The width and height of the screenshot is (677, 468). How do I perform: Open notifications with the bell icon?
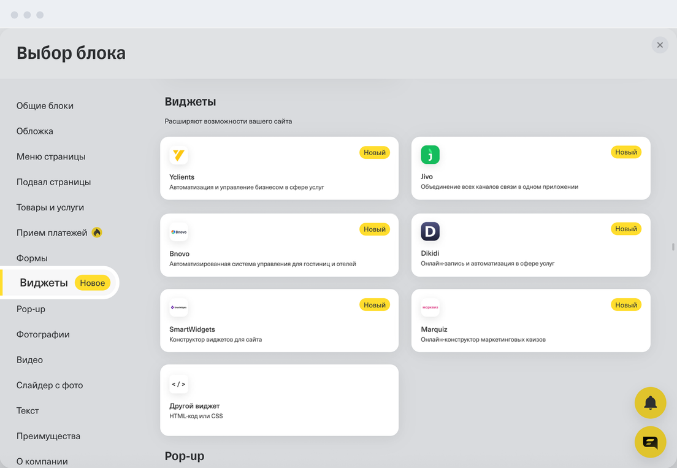[x=650, y=403]
